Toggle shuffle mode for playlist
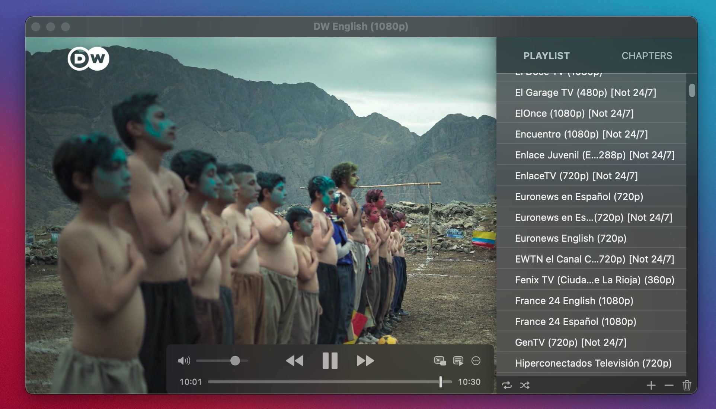 click(525, 385)
